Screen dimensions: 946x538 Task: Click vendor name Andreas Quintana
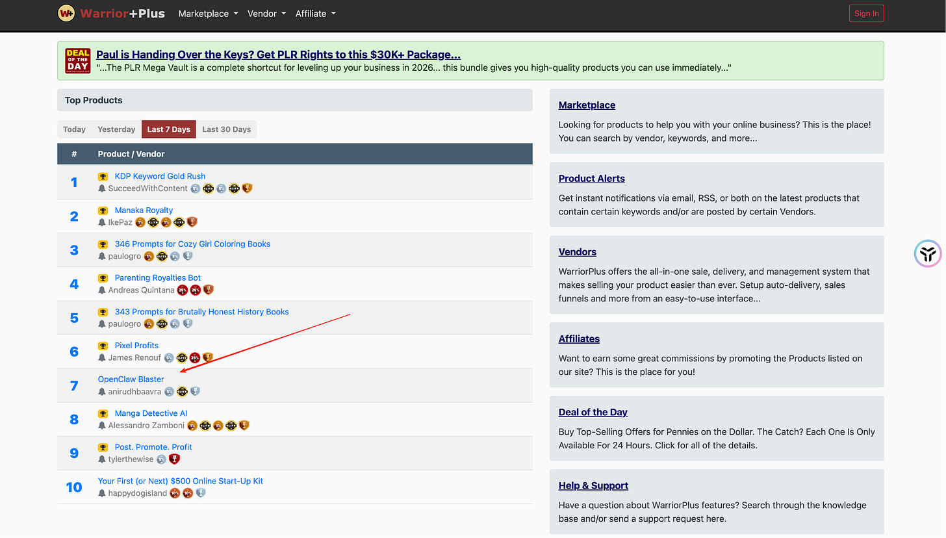142,290
